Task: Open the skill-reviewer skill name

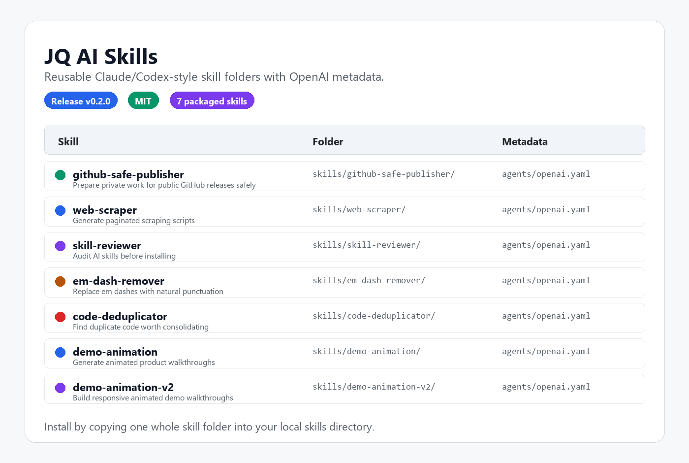Action: [107, 245]
